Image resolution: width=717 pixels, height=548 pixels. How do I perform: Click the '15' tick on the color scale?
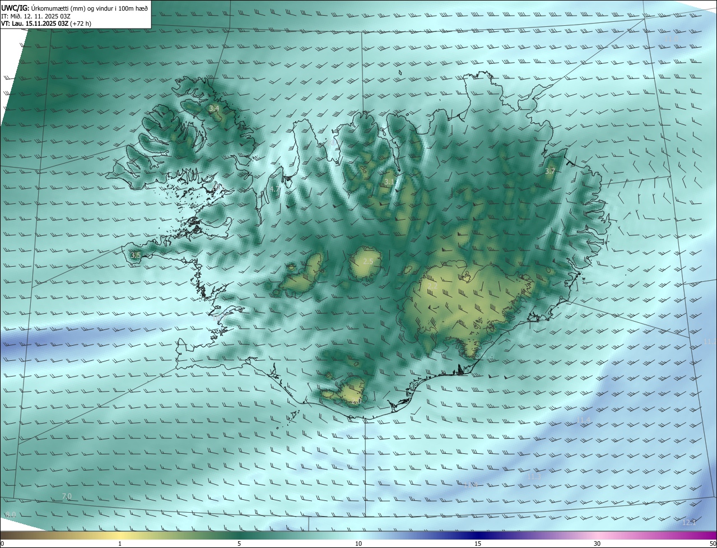click(478, 544)
